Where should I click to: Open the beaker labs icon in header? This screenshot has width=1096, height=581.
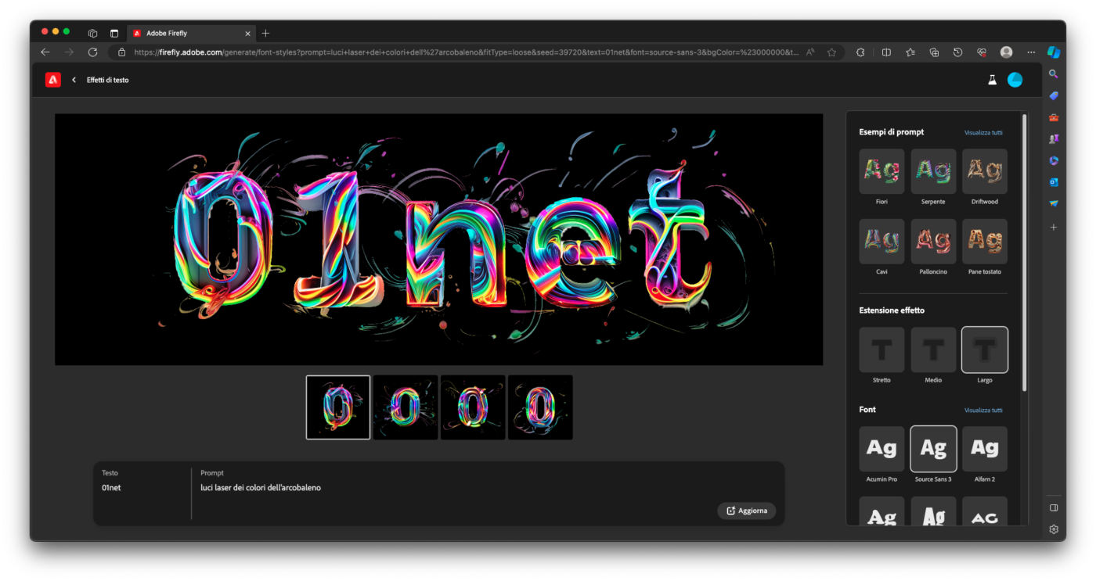coord(992,80)
